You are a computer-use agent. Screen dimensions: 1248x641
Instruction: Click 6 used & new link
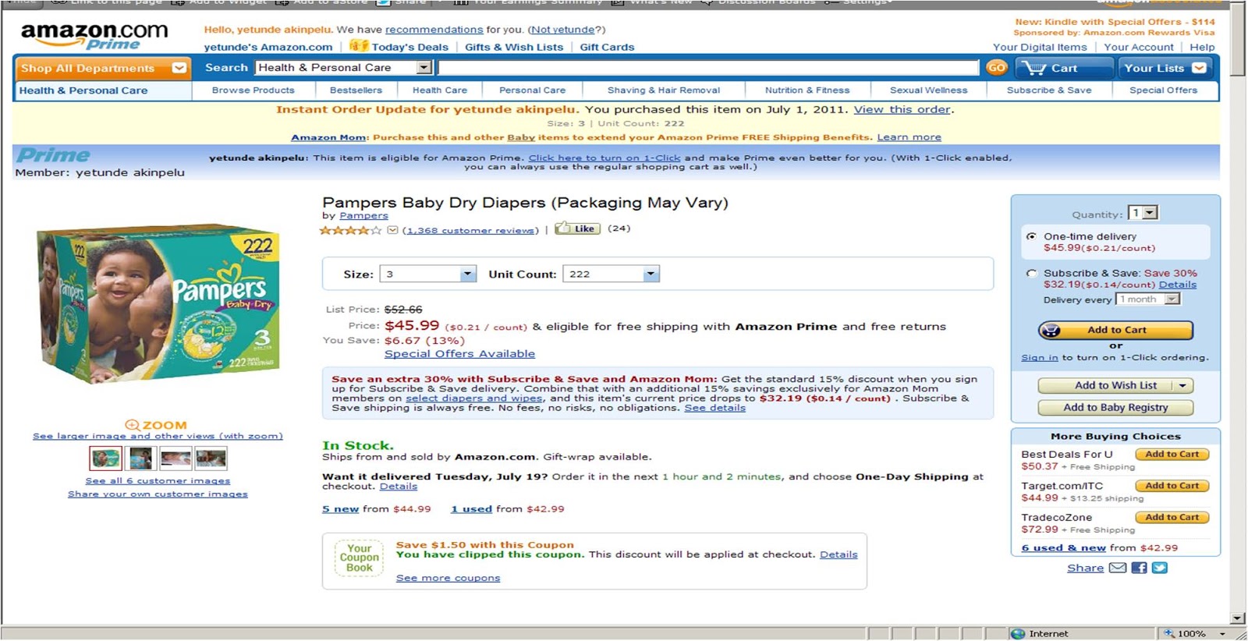pos(1064,547)
